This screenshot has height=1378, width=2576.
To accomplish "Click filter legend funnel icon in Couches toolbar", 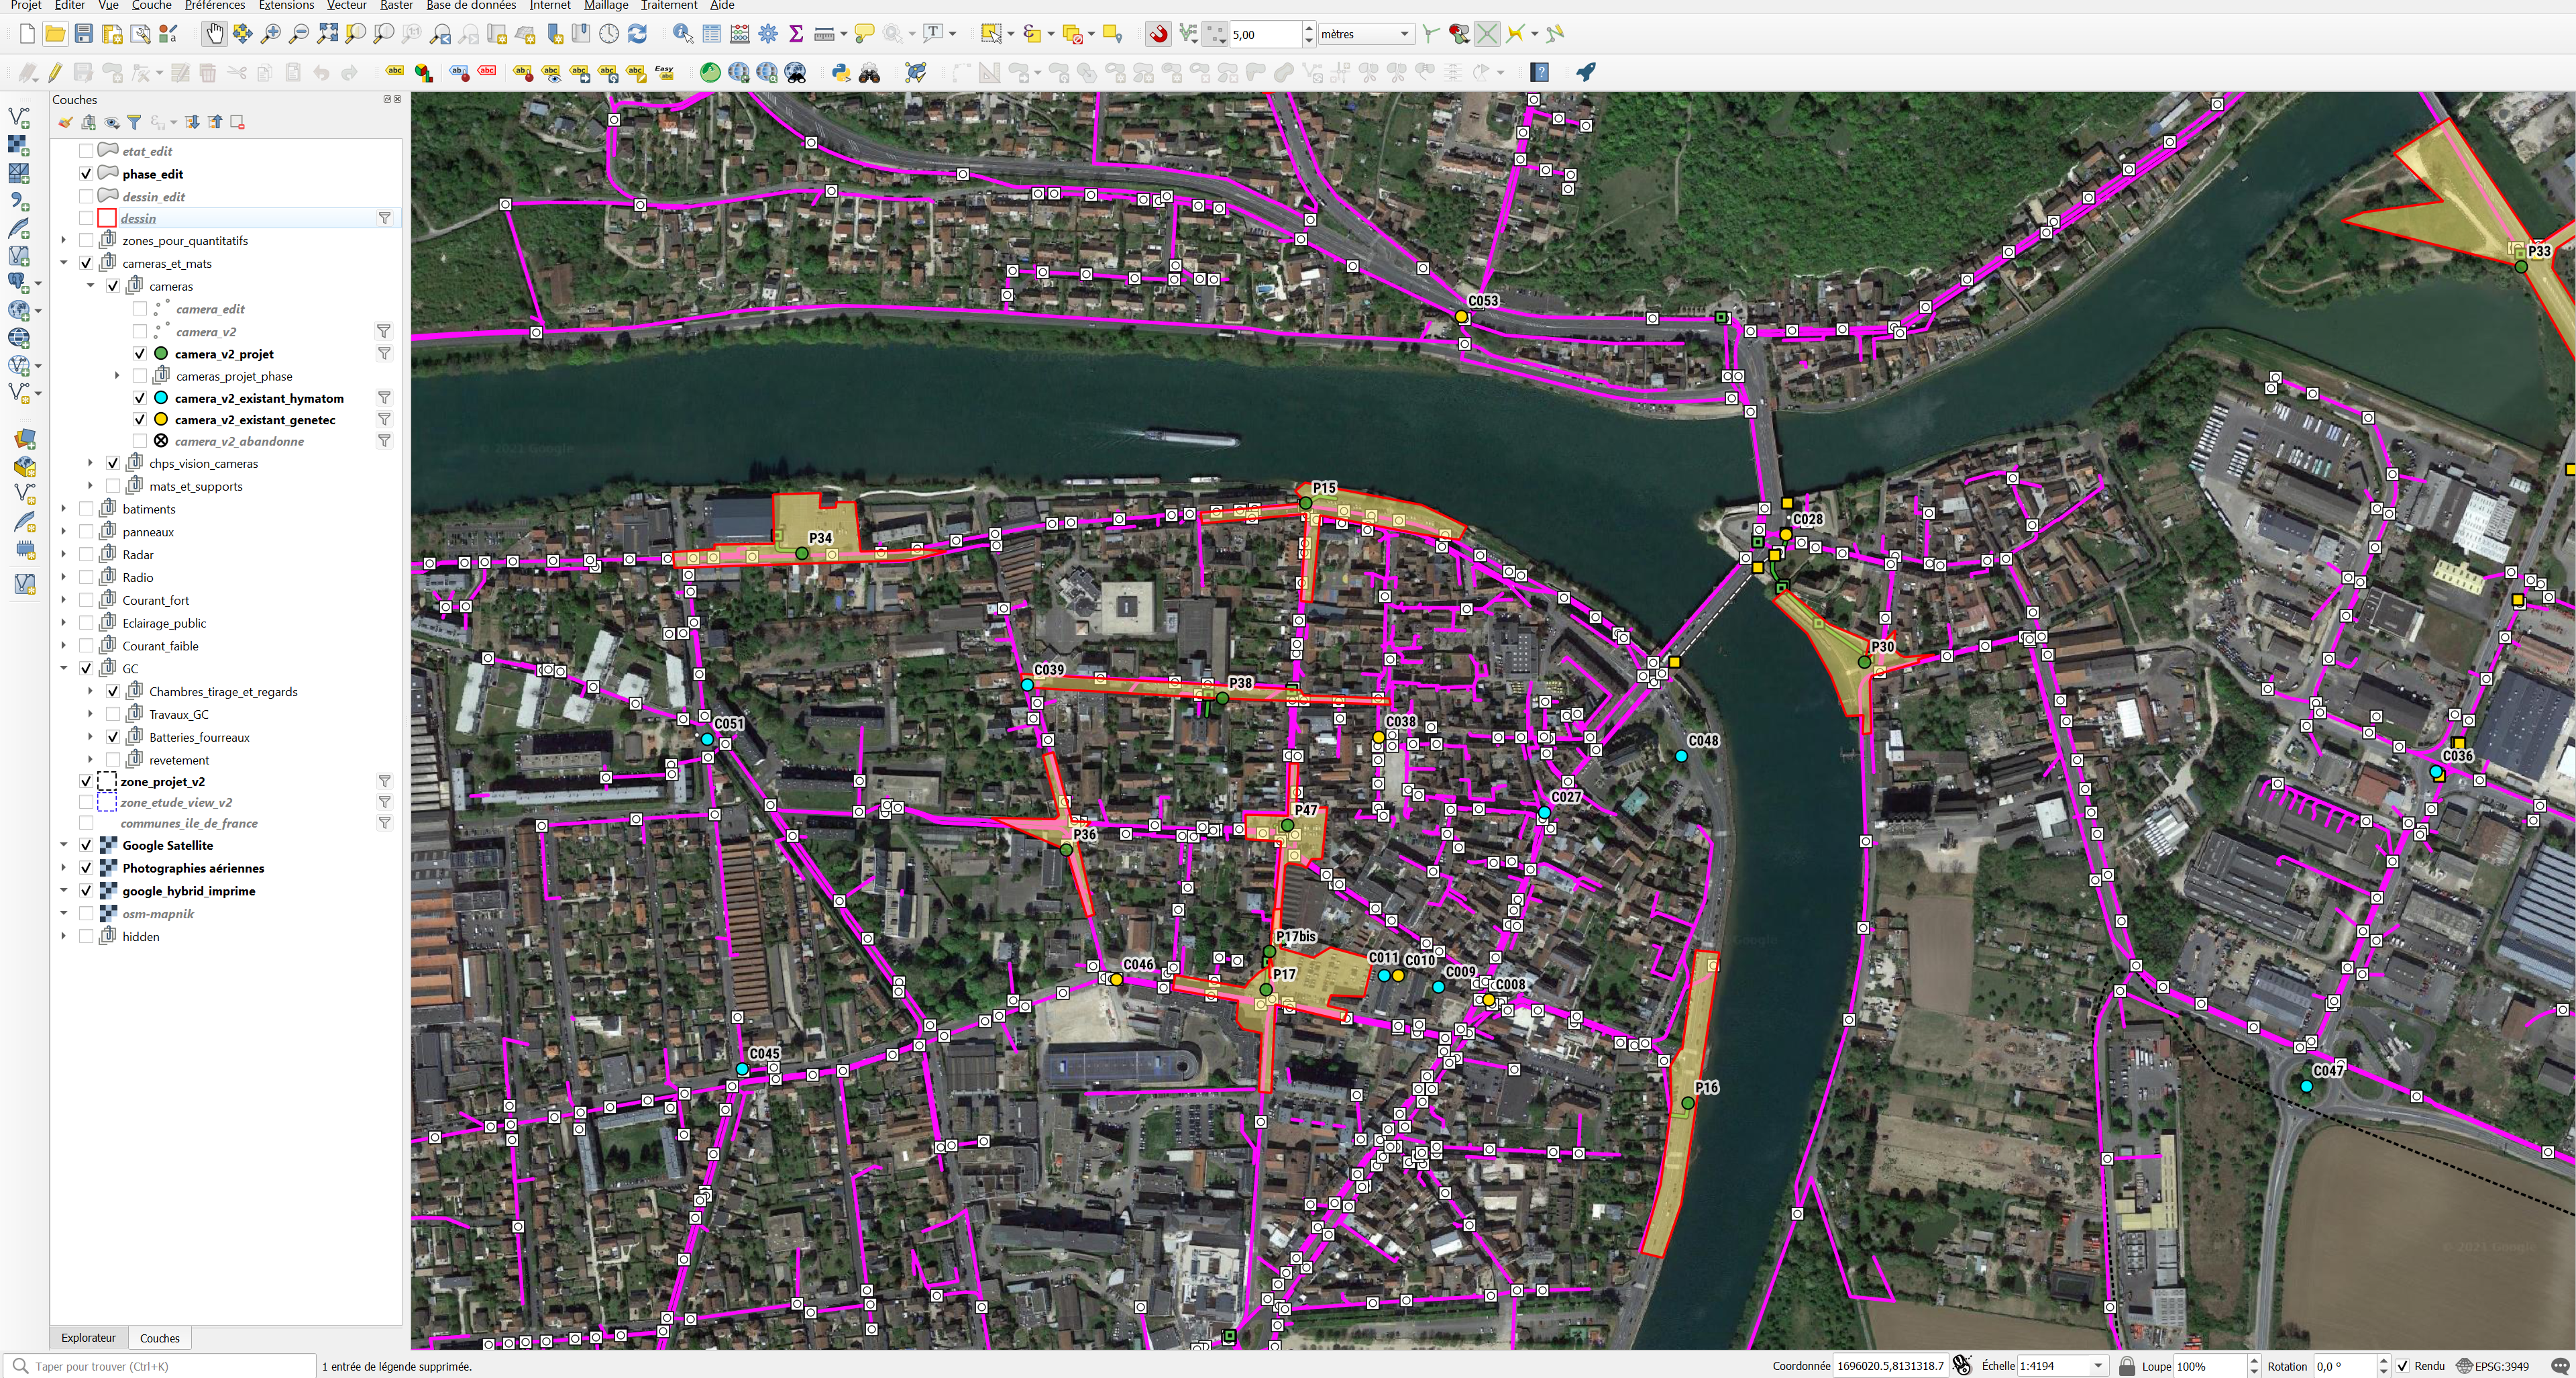I will click(134, 122).
